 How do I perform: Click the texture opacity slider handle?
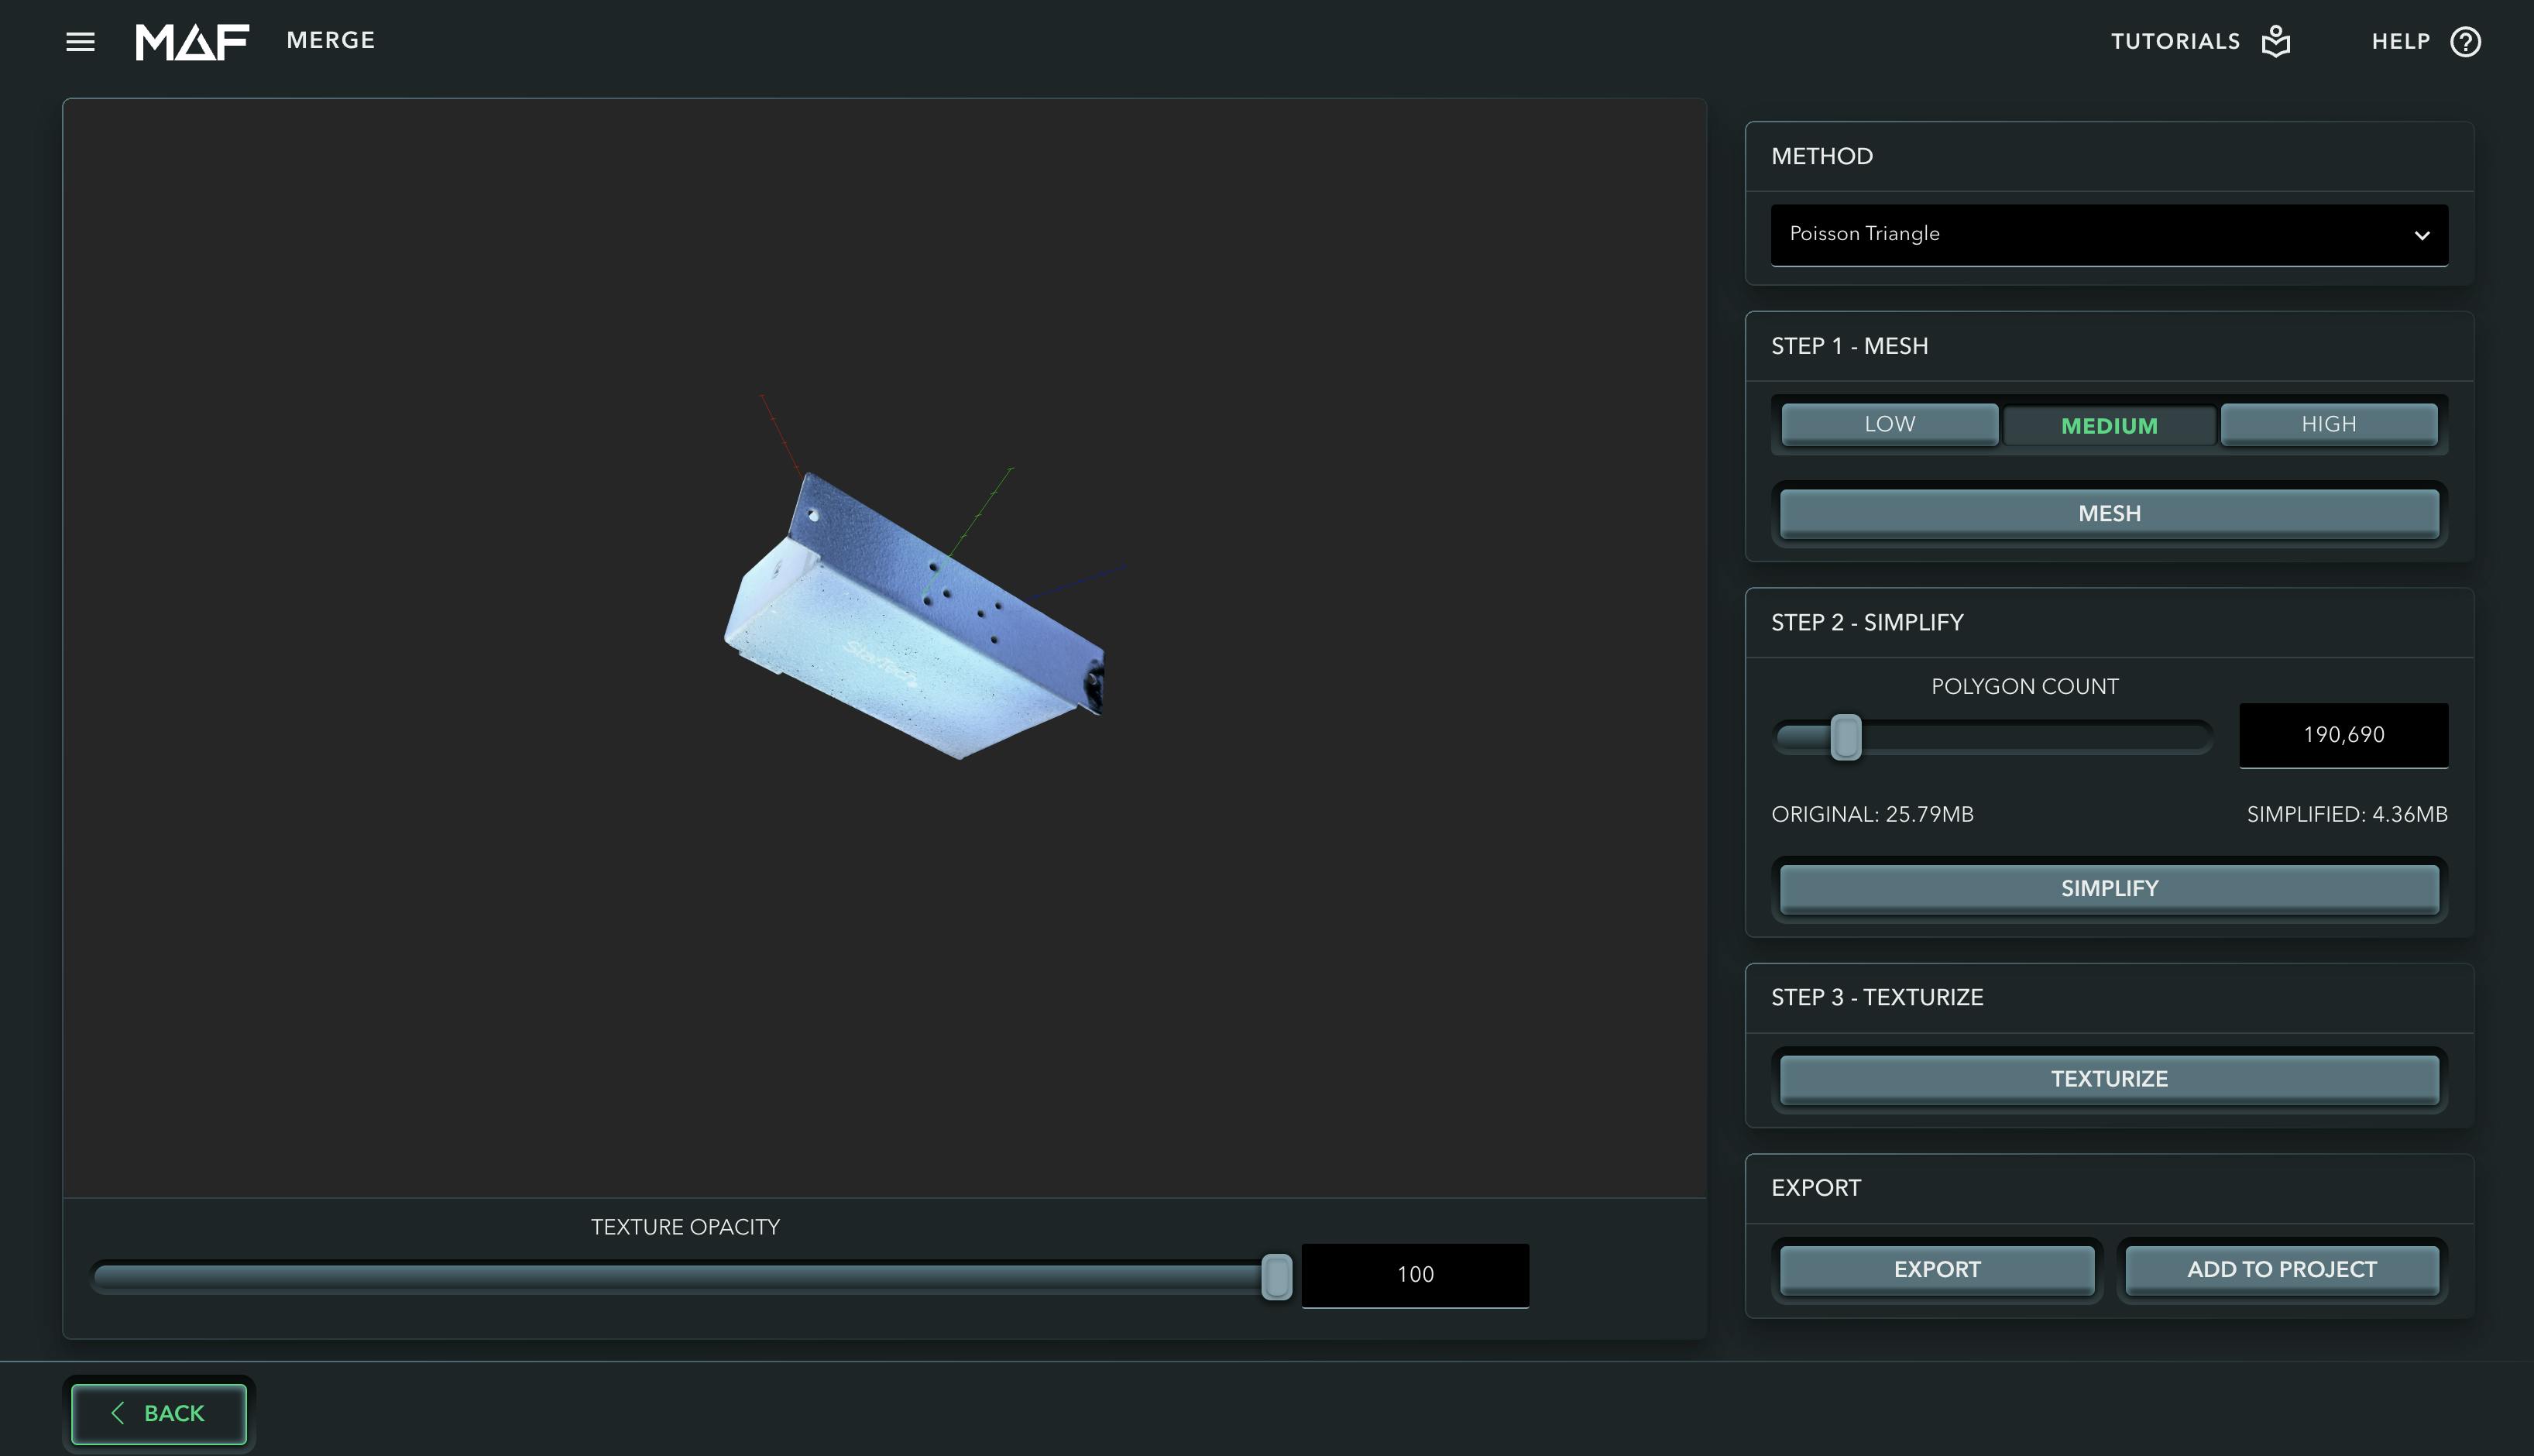click(x=1276, y=1276)
